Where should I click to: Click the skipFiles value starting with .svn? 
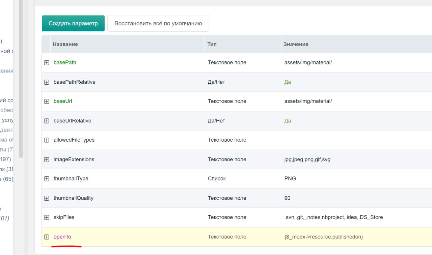(334, 217)
